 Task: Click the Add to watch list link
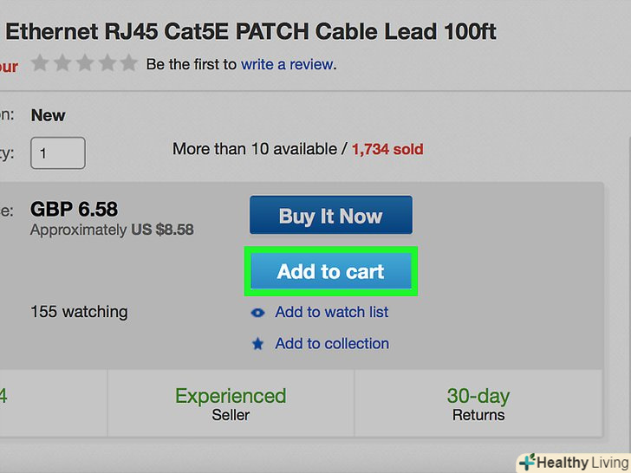click(x=332, y=312)
